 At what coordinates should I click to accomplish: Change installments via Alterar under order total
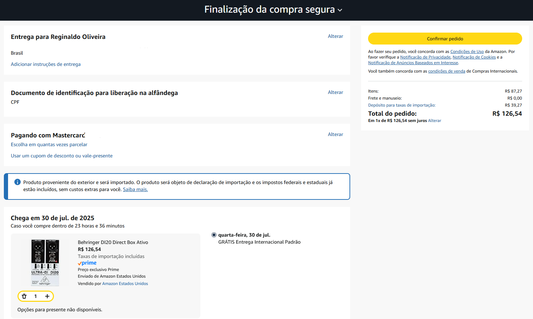click(x=435, y=121)
